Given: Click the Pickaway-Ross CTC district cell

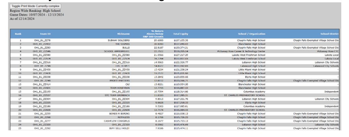Looking at the screenshot, I should [328, 52].
